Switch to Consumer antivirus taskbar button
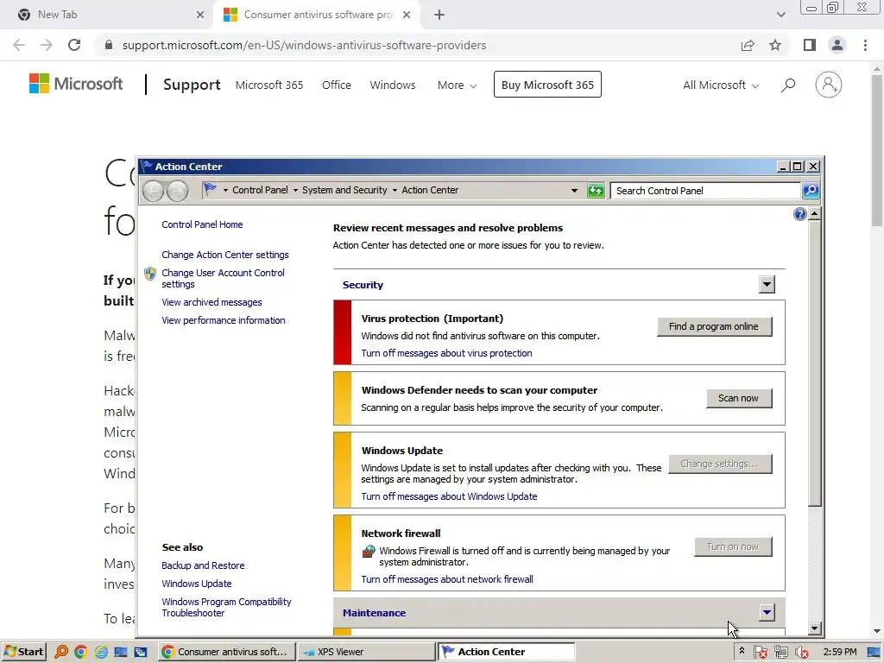 [x=226, y=652]
